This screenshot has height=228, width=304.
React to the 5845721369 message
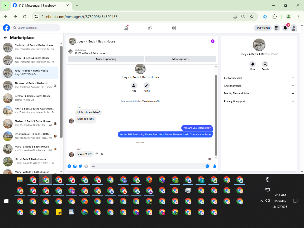click(x=97, y=154)
